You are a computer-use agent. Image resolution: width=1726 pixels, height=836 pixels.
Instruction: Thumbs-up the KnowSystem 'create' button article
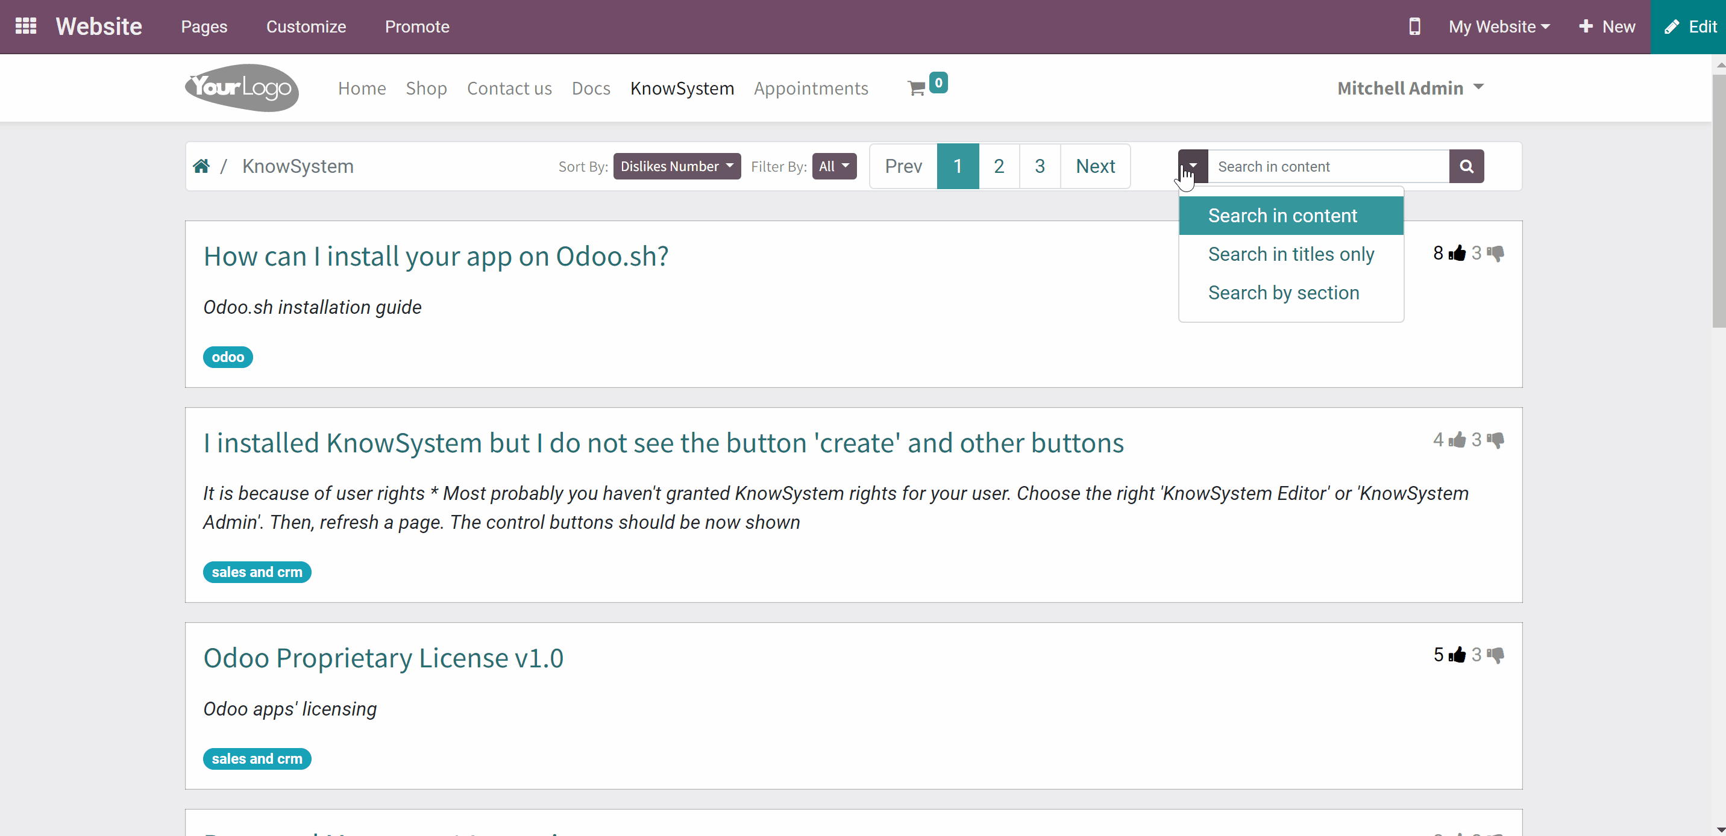point(1457,440)
